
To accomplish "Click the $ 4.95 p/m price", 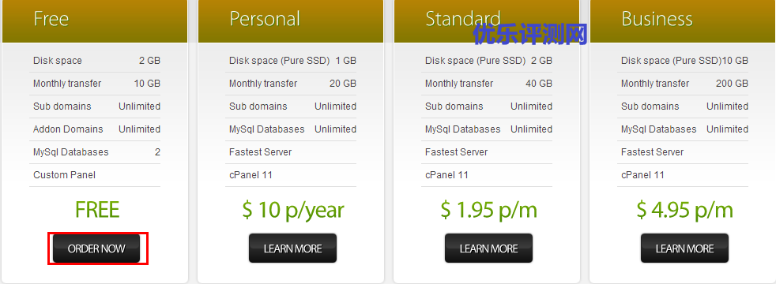I will (x=685, y=211).
